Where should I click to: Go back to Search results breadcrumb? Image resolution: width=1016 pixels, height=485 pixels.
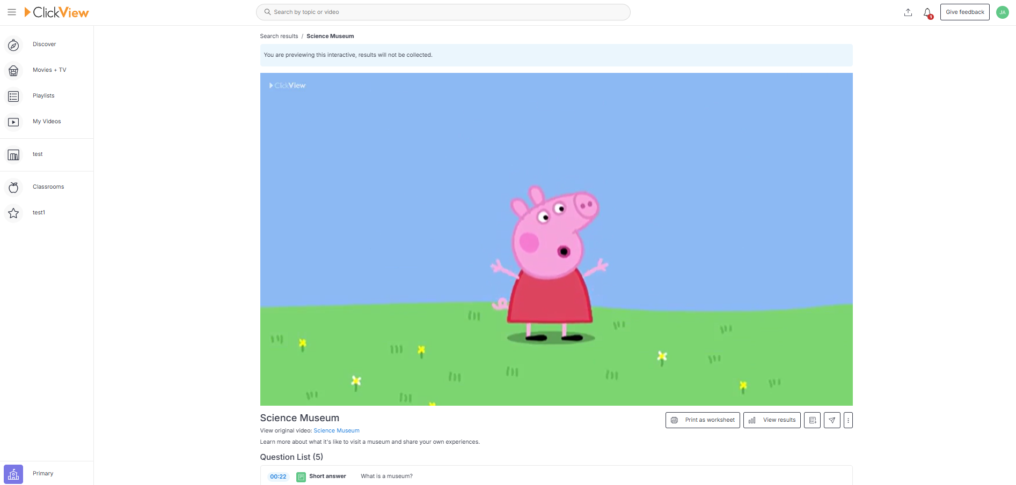point(279,36)
